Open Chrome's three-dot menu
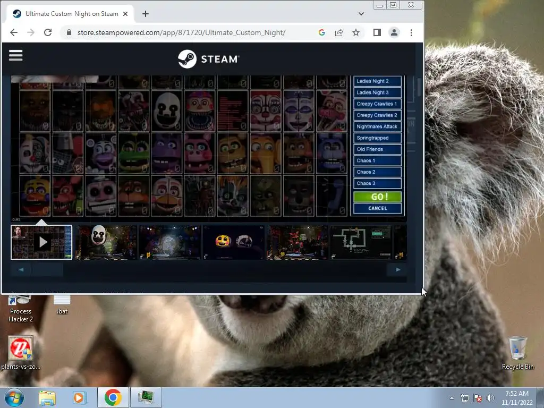Image resolution: width=544 pixels, height=408 pixels. click(411, 32)
